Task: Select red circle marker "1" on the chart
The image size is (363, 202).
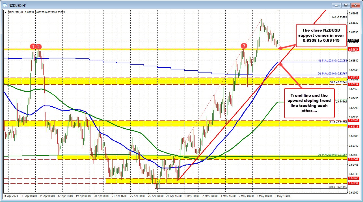Action: pos(33,47)
